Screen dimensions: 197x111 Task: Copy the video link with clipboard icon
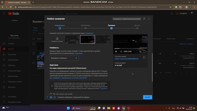[x=144, y=58]
